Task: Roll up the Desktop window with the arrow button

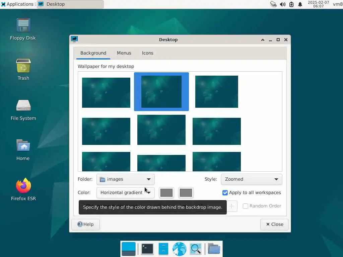Action: (x=263, y=40)
